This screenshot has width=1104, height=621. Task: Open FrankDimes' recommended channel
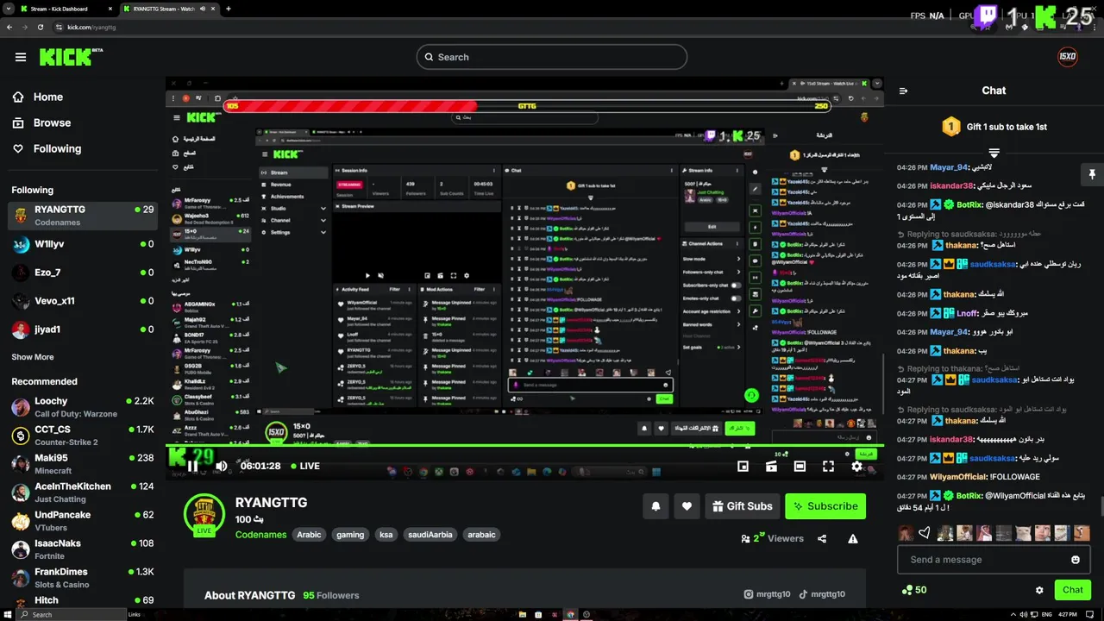click(83, 578)
